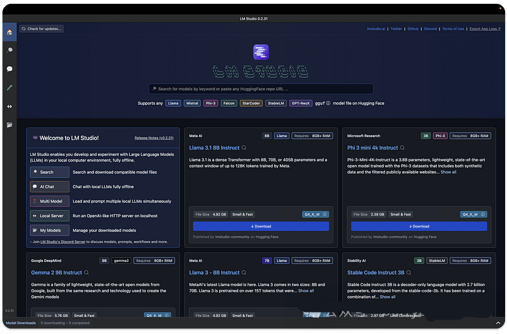This screenshot has height=334, width=507.
Task: Open Phi 3 mini 4k Instruct model title
Action: point(373,148)
